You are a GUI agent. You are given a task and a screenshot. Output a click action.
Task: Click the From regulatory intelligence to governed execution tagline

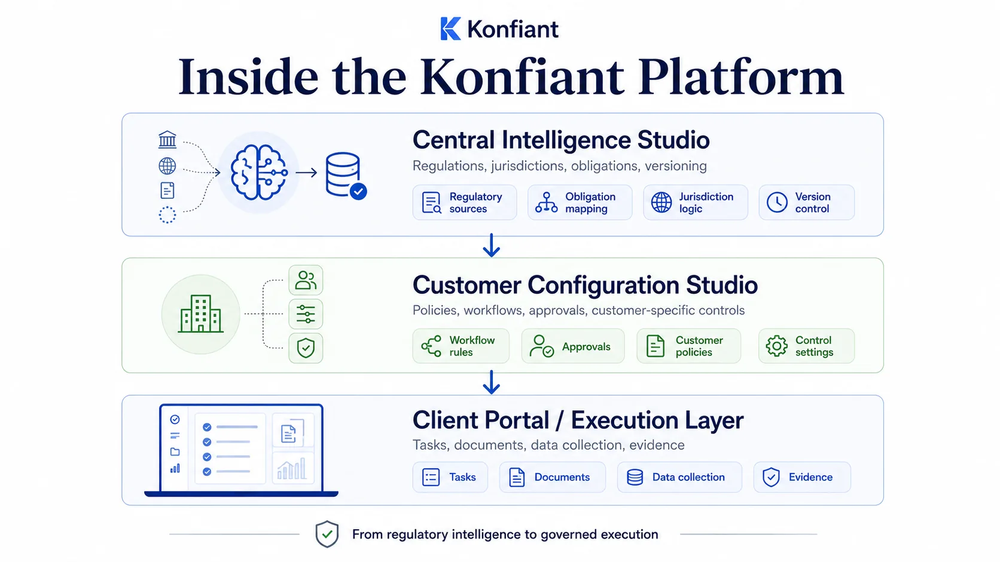505,535
